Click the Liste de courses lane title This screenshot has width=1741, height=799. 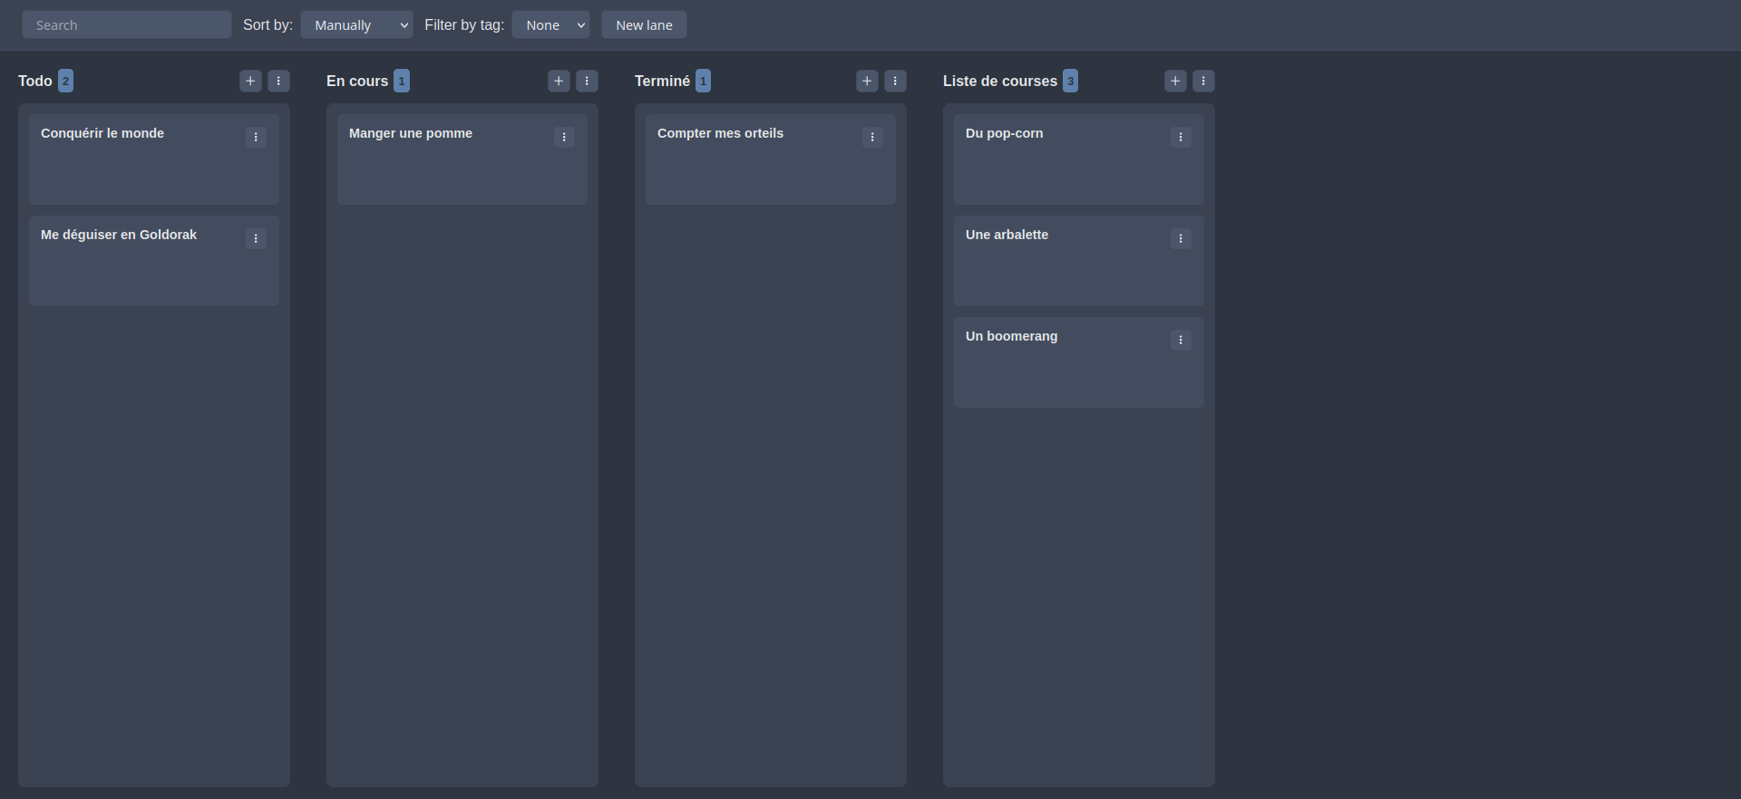[x=999, y=82]
